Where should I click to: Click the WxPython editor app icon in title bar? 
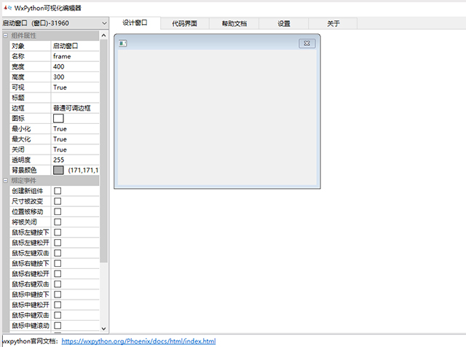[8, 8]
